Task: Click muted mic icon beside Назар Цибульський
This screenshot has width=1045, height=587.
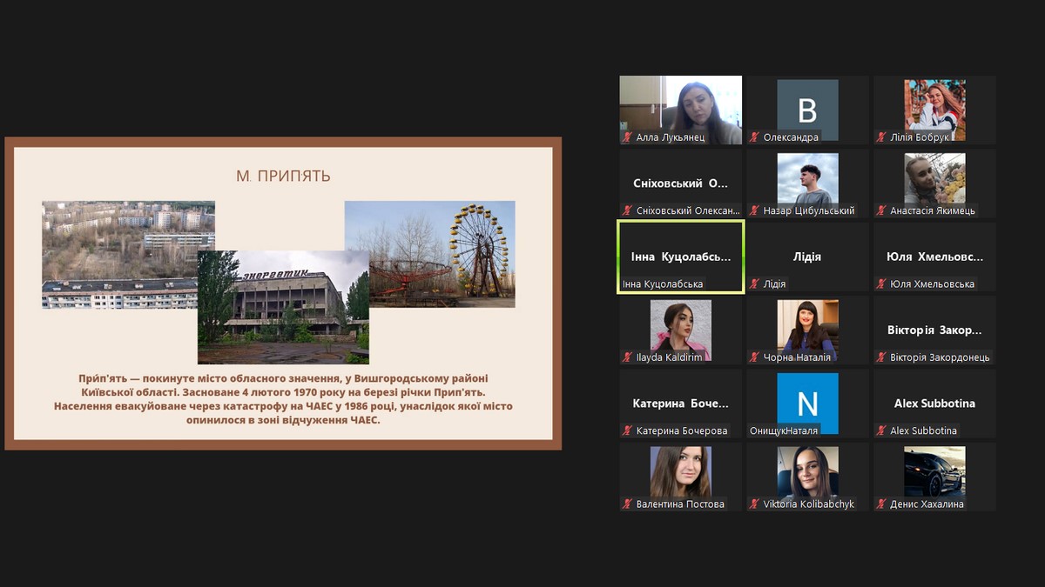Action: (754, 210)
